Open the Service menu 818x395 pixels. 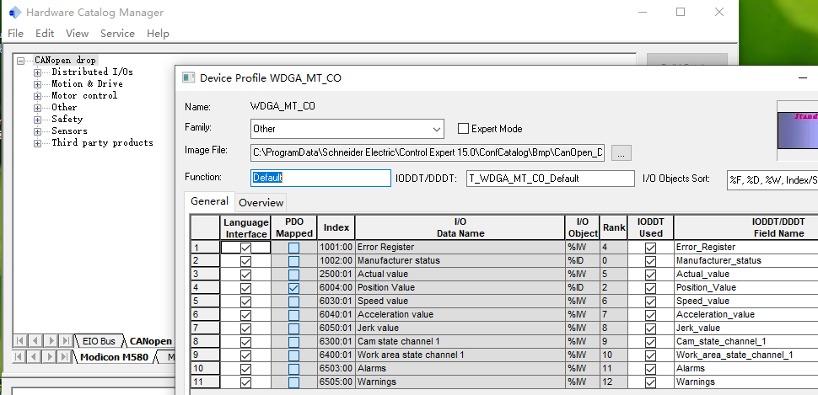(x=117, y=34)
